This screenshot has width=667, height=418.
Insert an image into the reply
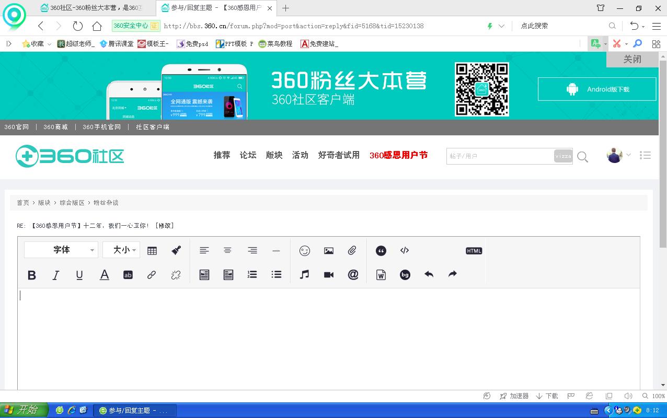click(329, 251)
